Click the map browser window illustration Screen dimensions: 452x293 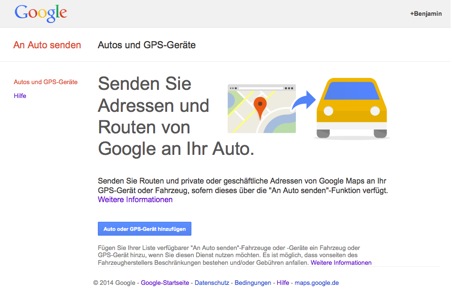262,109
